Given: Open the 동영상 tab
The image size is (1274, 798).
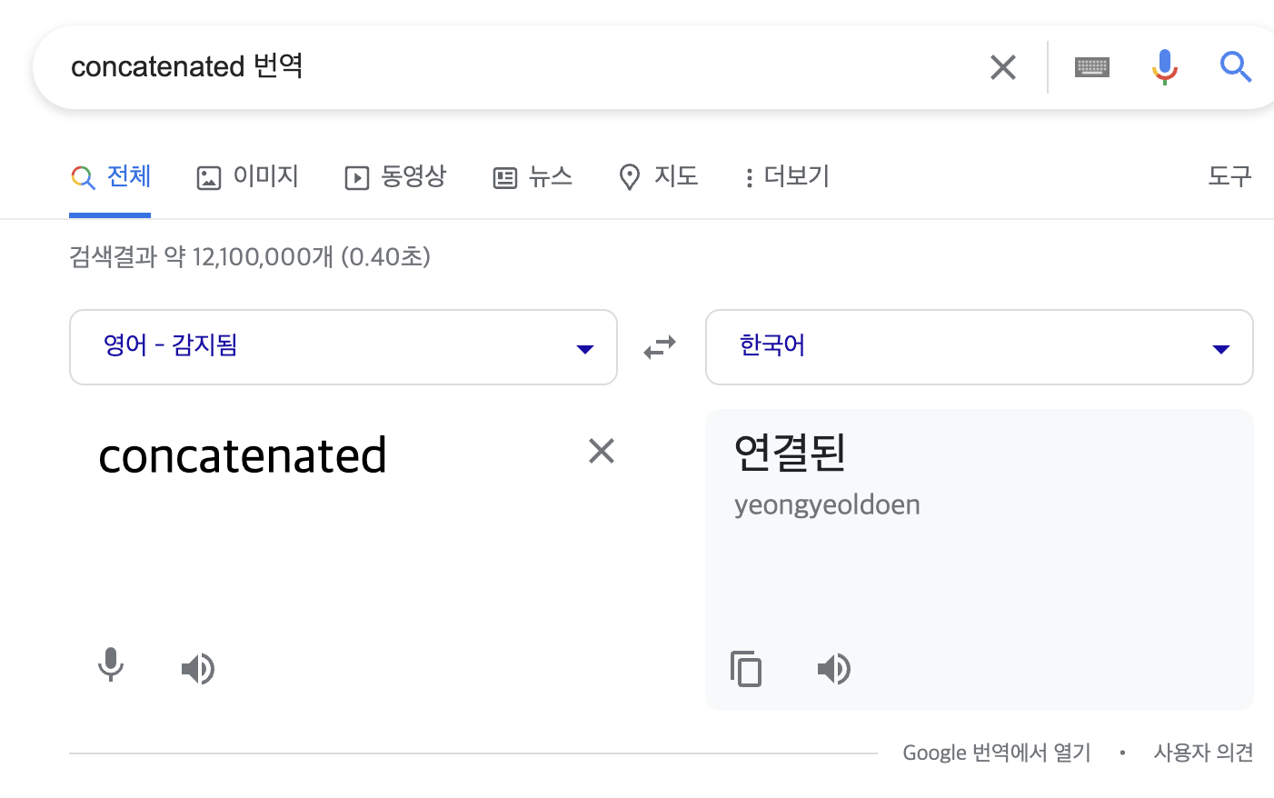Looking at the screenshot, I should 395,176.
